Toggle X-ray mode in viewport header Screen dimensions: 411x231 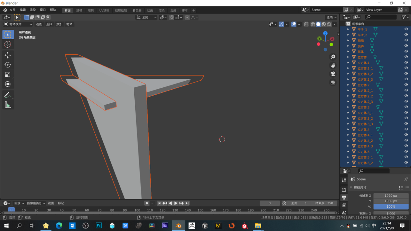coord(306,24)
